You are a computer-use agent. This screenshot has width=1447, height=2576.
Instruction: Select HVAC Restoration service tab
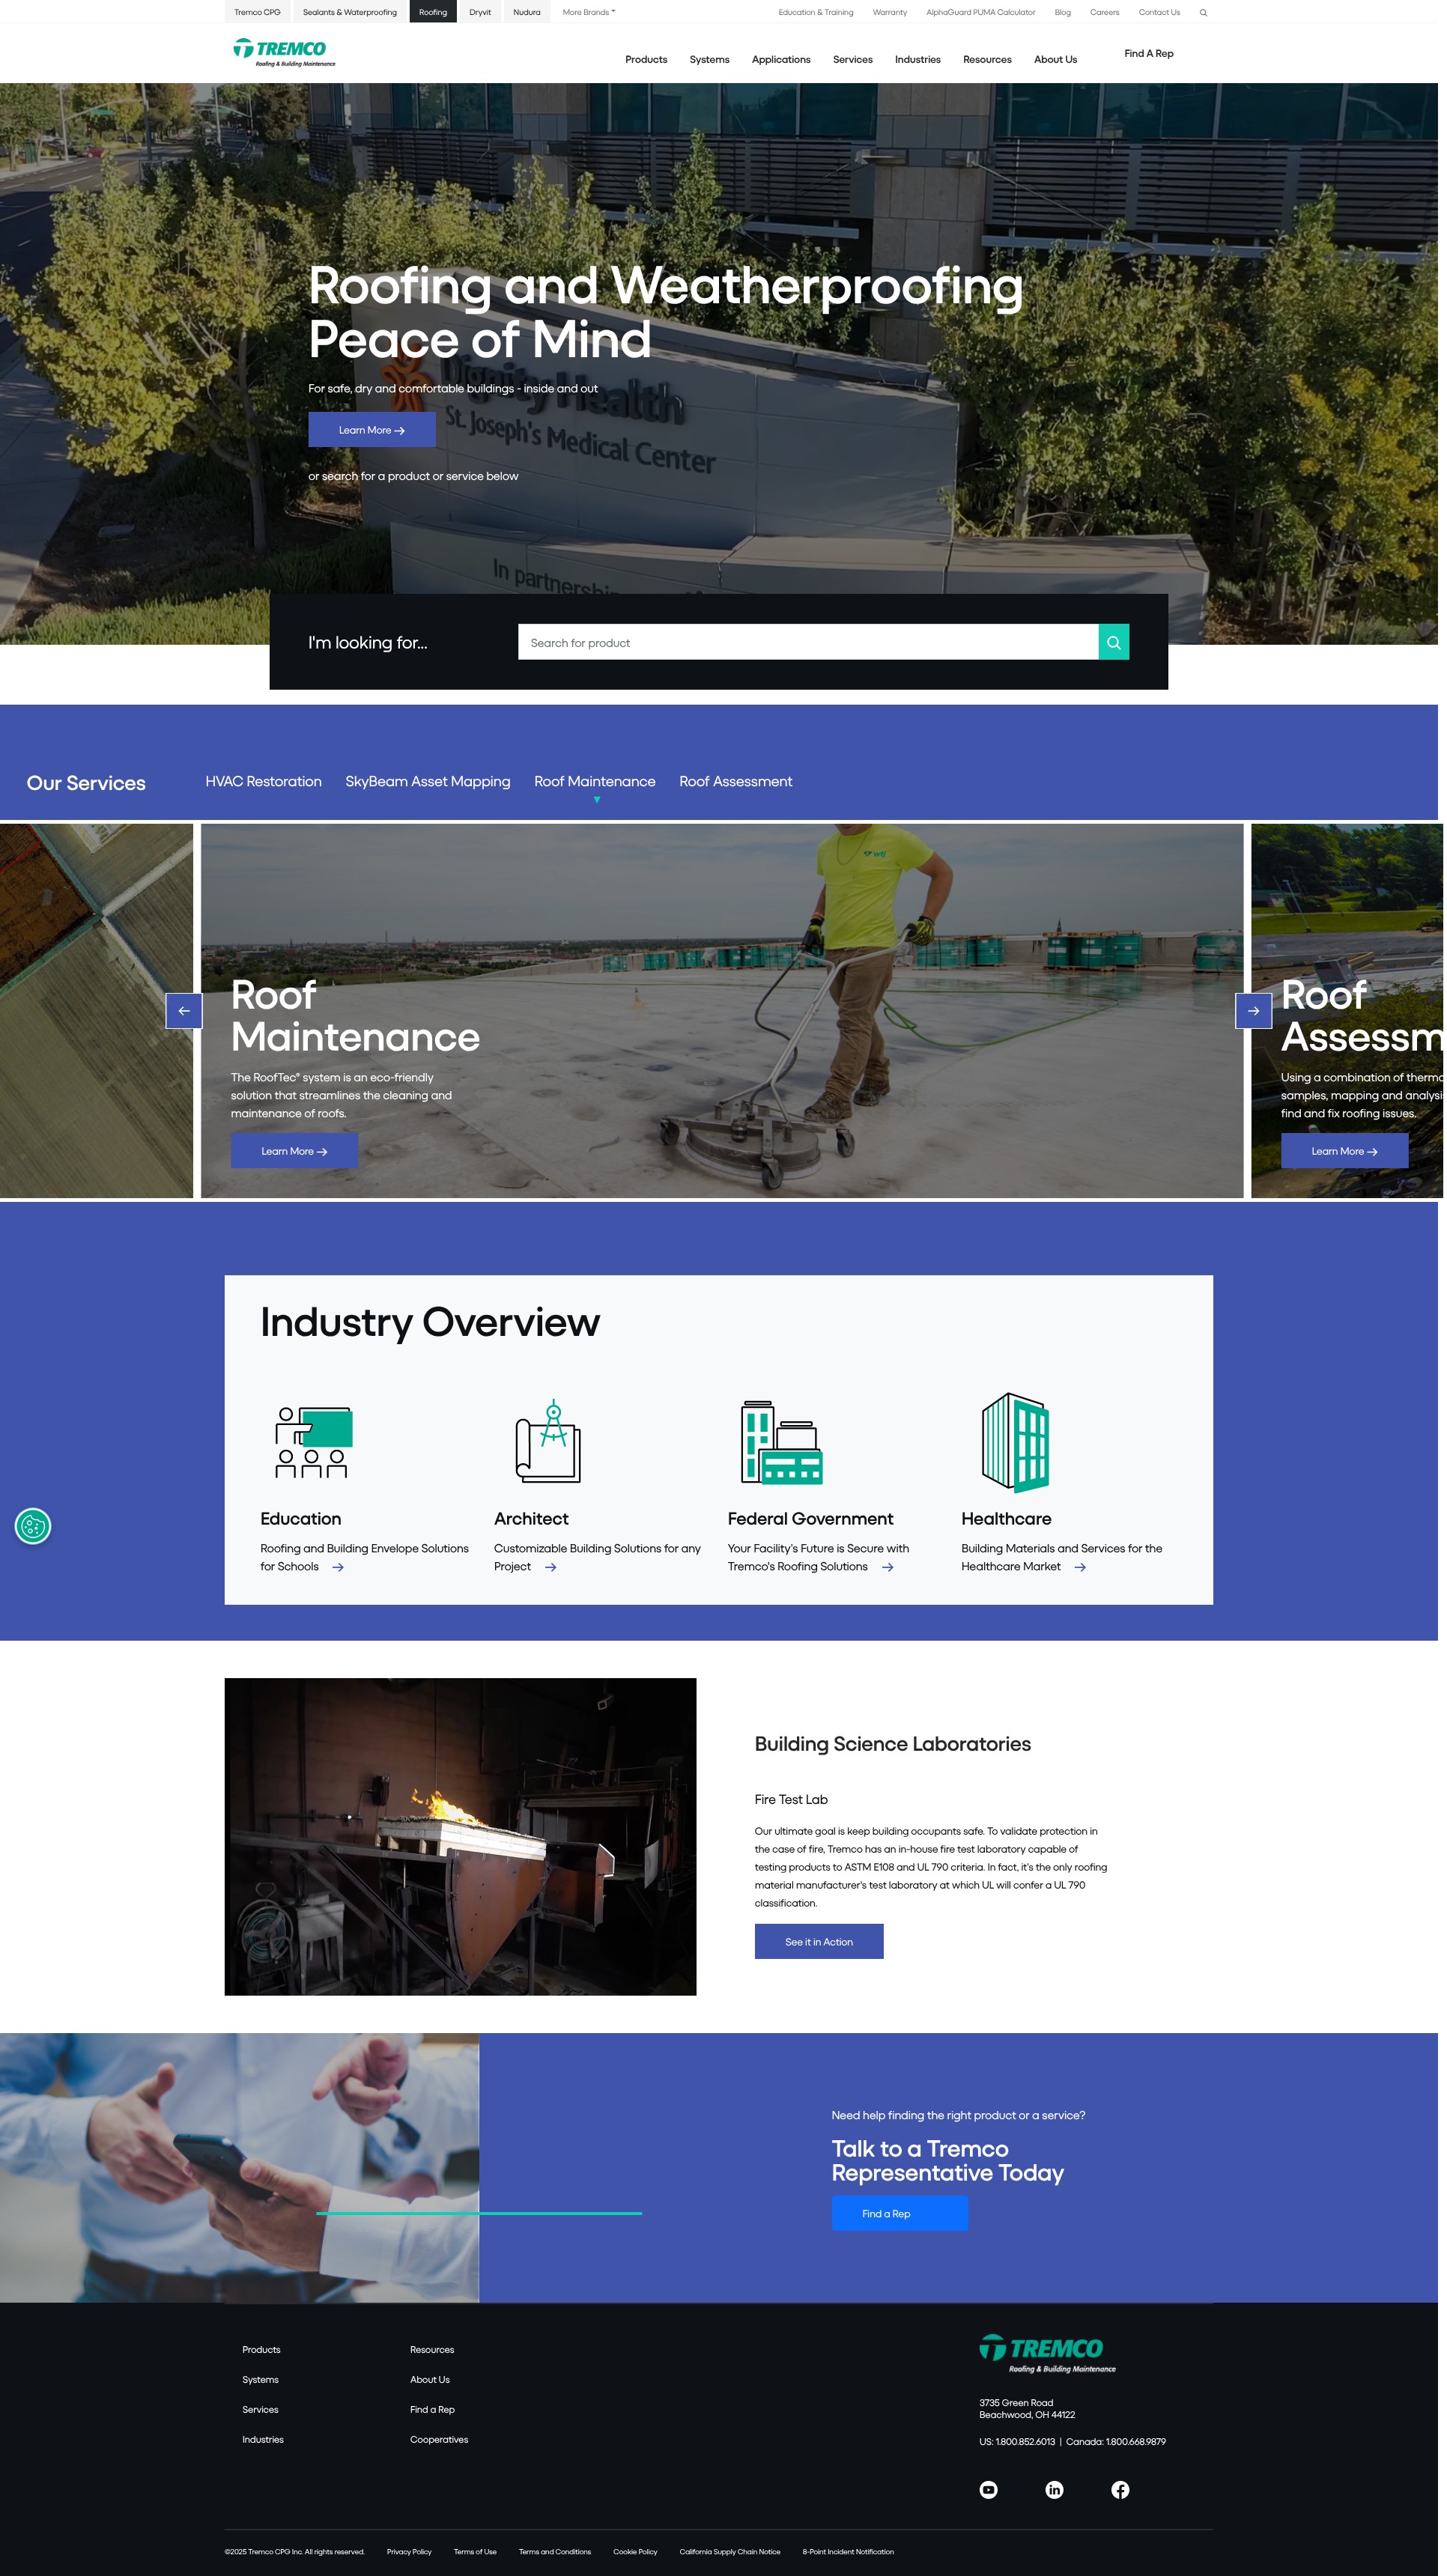pos(264,781)
